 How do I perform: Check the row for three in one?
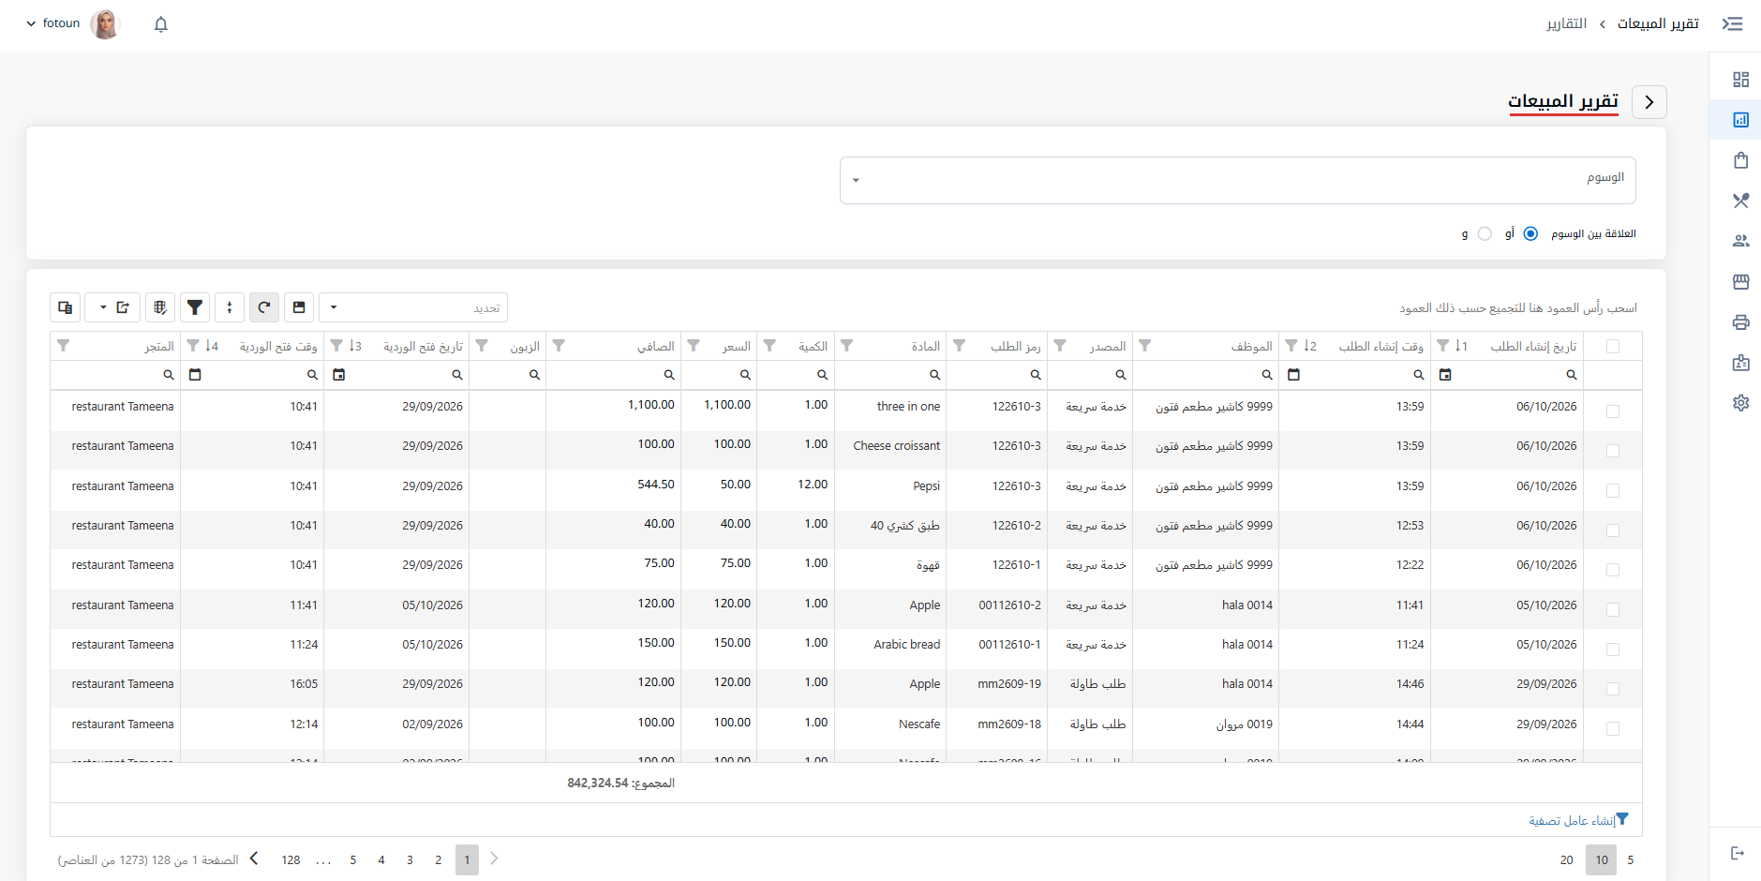(1613, 411)
